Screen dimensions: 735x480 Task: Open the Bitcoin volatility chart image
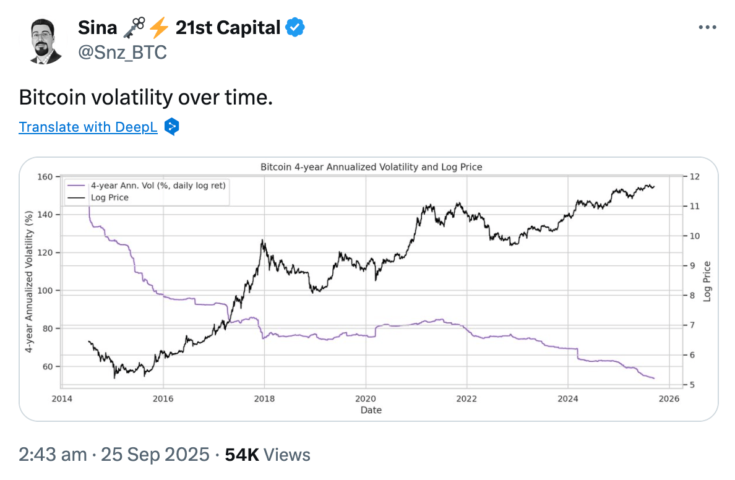coord(368,289)
